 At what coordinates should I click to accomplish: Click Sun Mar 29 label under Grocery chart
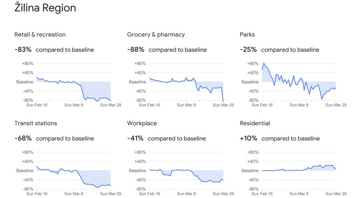[223, 105]
